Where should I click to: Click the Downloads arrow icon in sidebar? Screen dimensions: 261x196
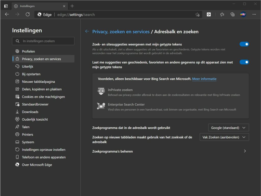point(17,112)
